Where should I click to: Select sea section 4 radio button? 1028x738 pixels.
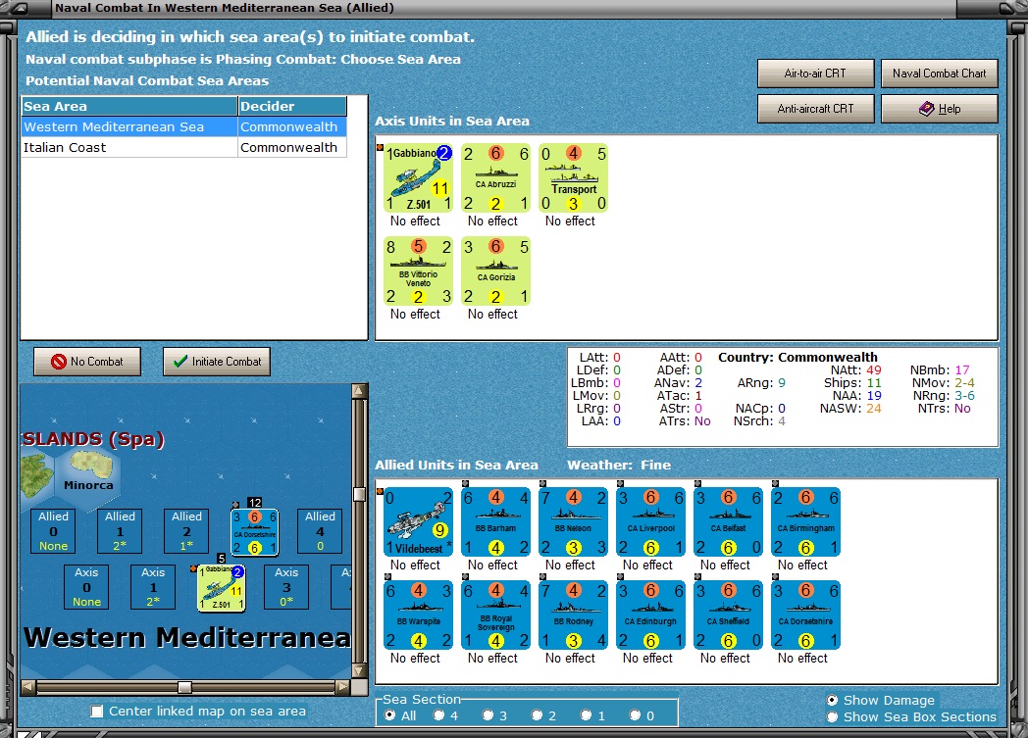pyautogui.click(x=438, y=715)
